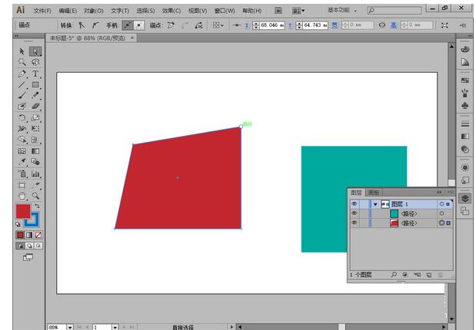Open the 效果(C) menu
Image resolution: width=476 pixels, height=330 pixels.
click(x=171, y=12)
